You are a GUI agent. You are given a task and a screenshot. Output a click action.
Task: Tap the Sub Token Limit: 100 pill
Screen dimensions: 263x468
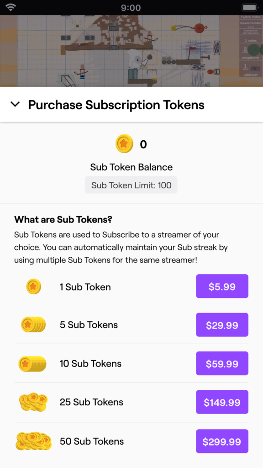[131, 185]
